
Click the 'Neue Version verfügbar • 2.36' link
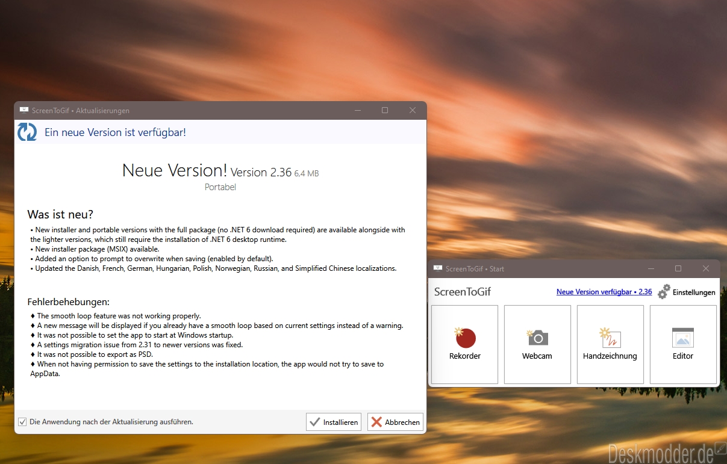(x=604, y=292)
